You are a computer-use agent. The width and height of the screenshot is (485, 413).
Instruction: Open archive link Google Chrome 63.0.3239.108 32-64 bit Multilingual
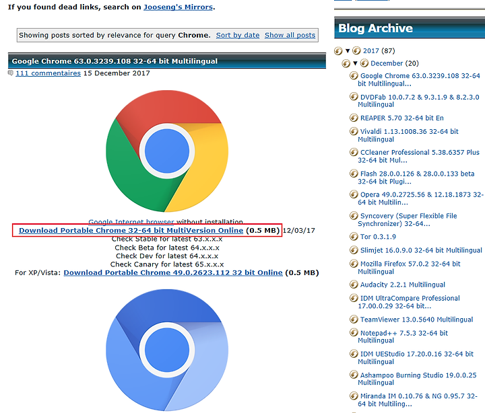[419, 79]
